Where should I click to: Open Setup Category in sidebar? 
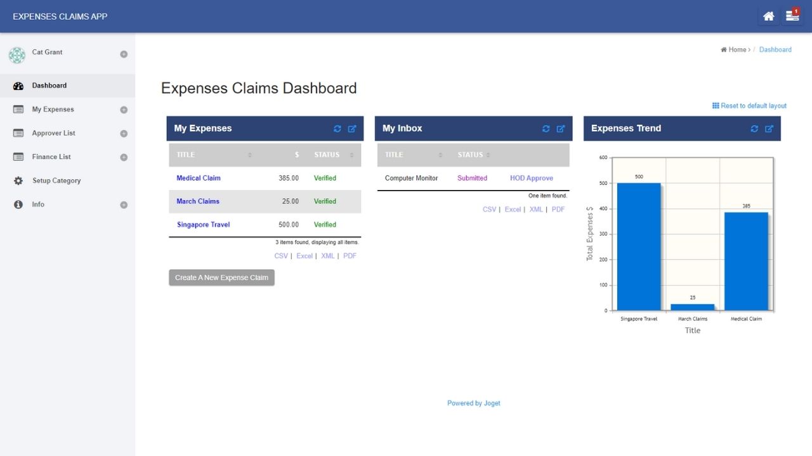[x=56, y=181]
